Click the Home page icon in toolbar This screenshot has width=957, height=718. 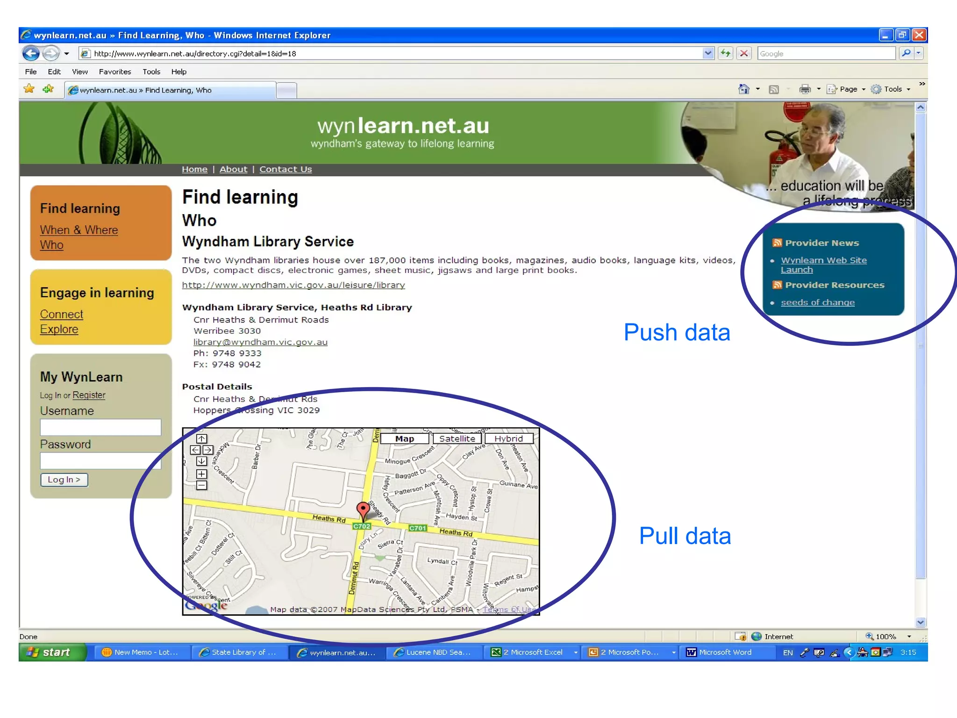[743, 89]
